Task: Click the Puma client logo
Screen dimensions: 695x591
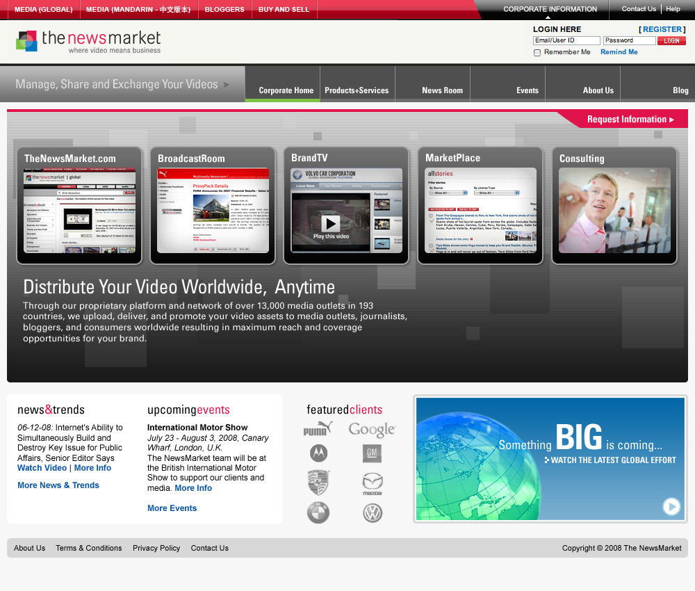Action: tap(318, 429)
